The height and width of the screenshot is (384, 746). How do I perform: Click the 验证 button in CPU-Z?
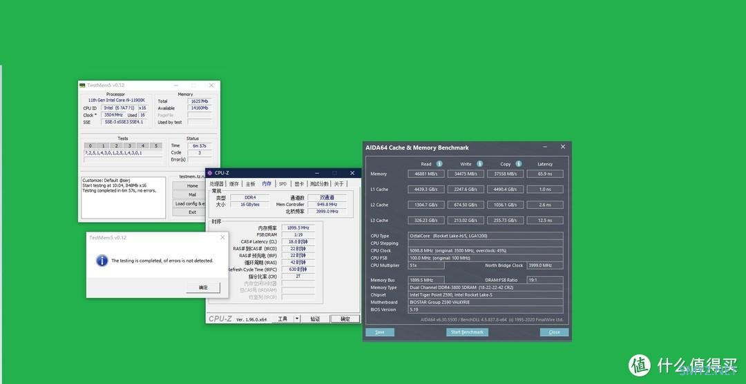[x=315, y=319]
